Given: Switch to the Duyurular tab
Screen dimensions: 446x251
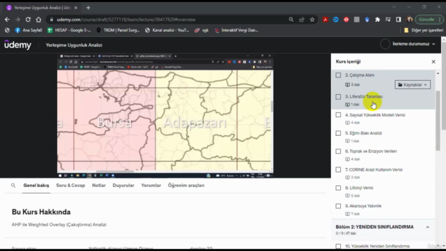Looking at the screenshot, I should click(x=123, y=185).
